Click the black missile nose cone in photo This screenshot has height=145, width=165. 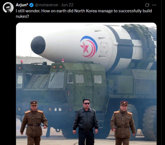(x=38, y=45)
